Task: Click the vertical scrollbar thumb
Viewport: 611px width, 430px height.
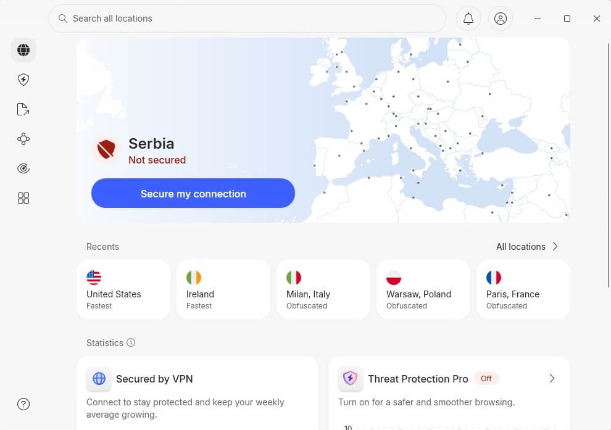Action: point(609,165)
